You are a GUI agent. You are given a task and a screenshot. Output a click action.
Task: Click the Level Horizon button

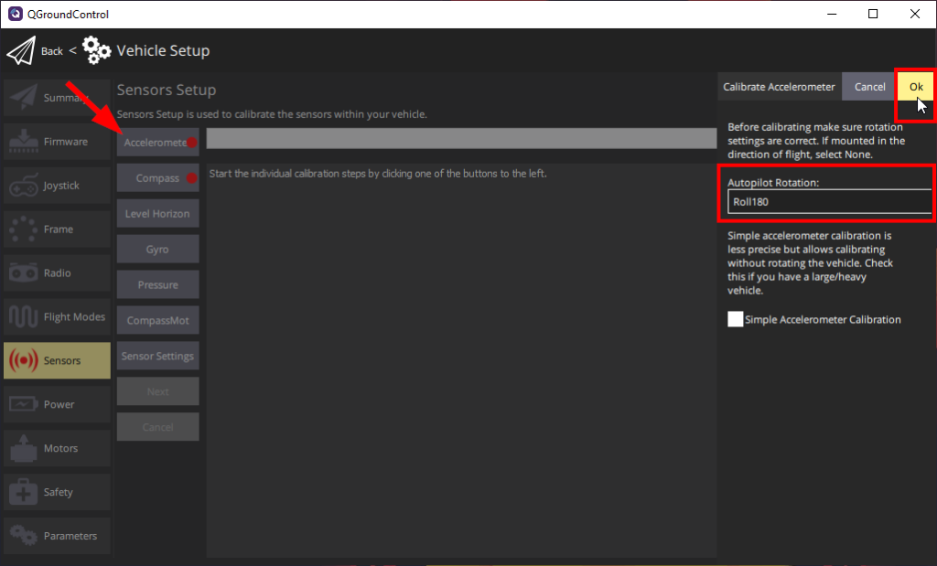pos(157,214)
